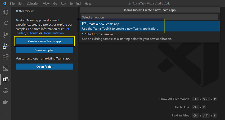Open the Tutorials link

click(x=33, y=33)
